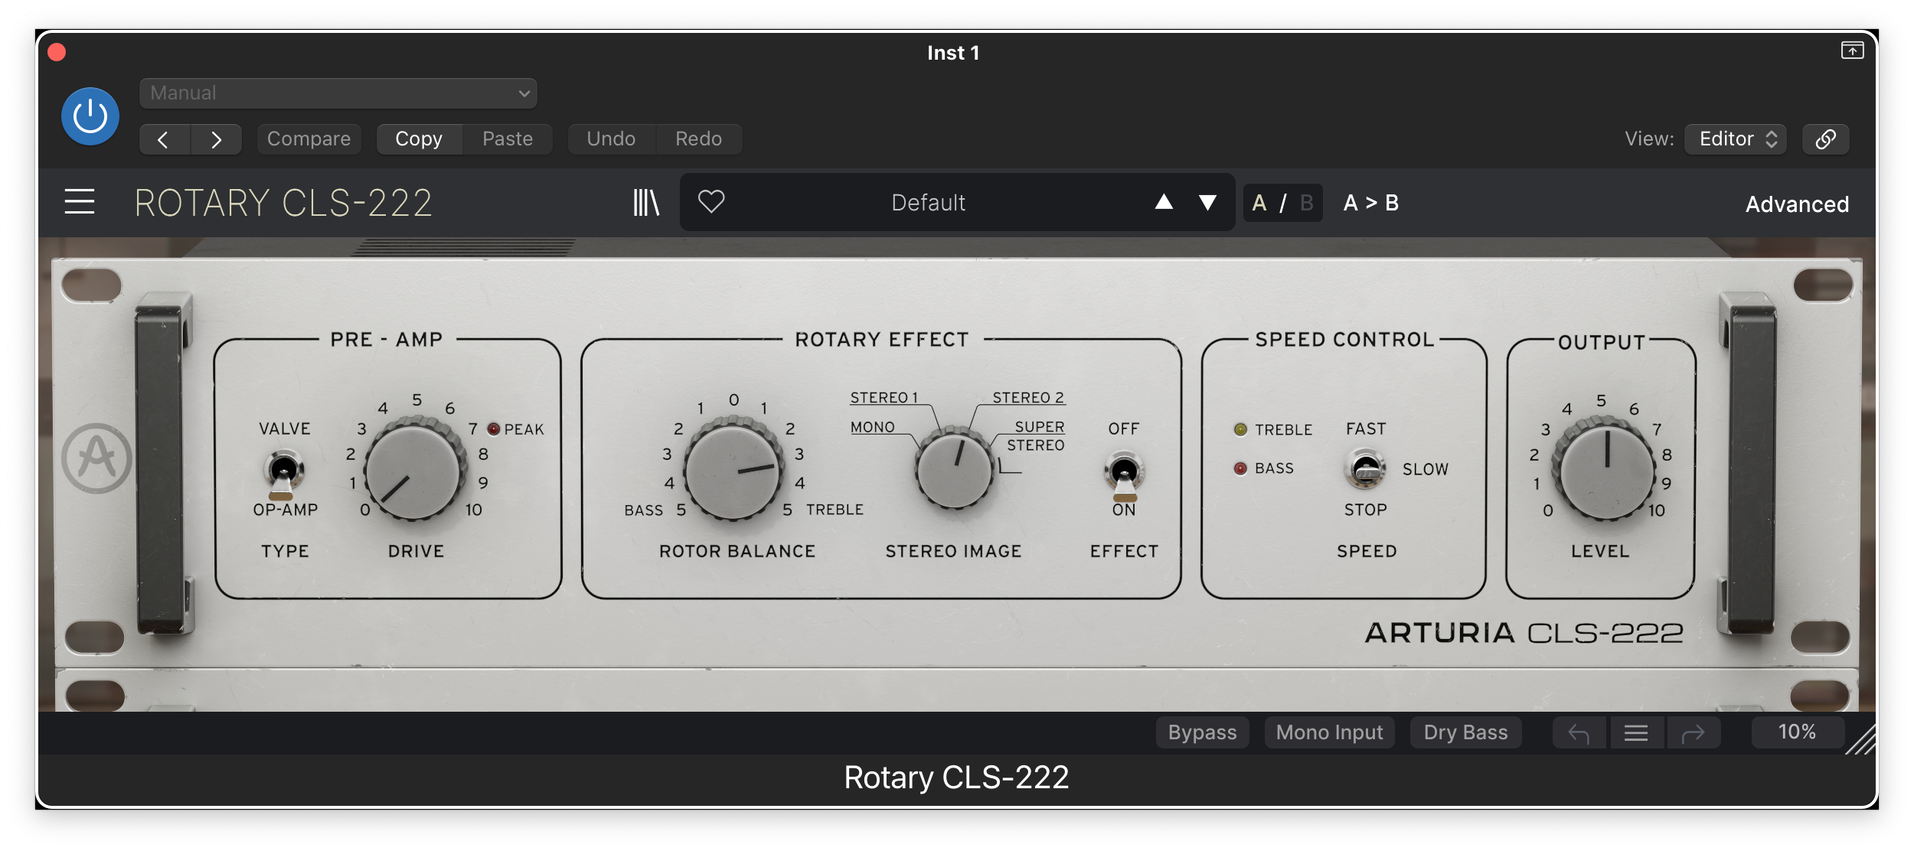Click the SLOW speed label

click(x=1426, y=469)
